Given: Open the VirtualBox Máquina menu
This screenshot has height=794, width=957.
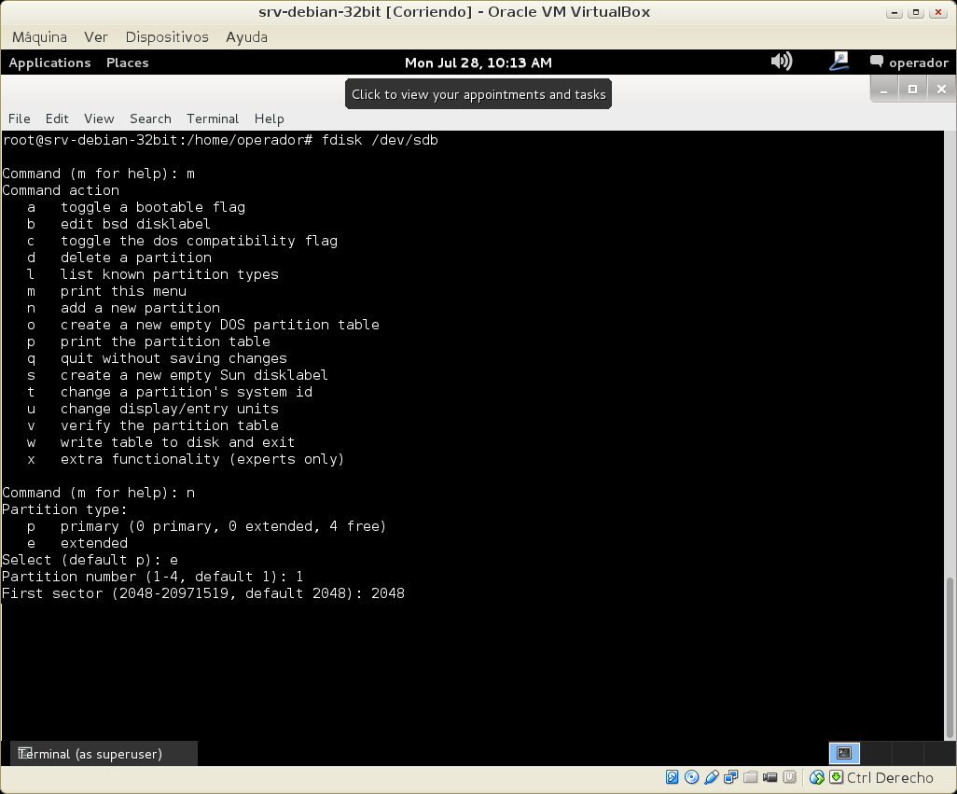Looking at the screenshot, I should [39, 37].
